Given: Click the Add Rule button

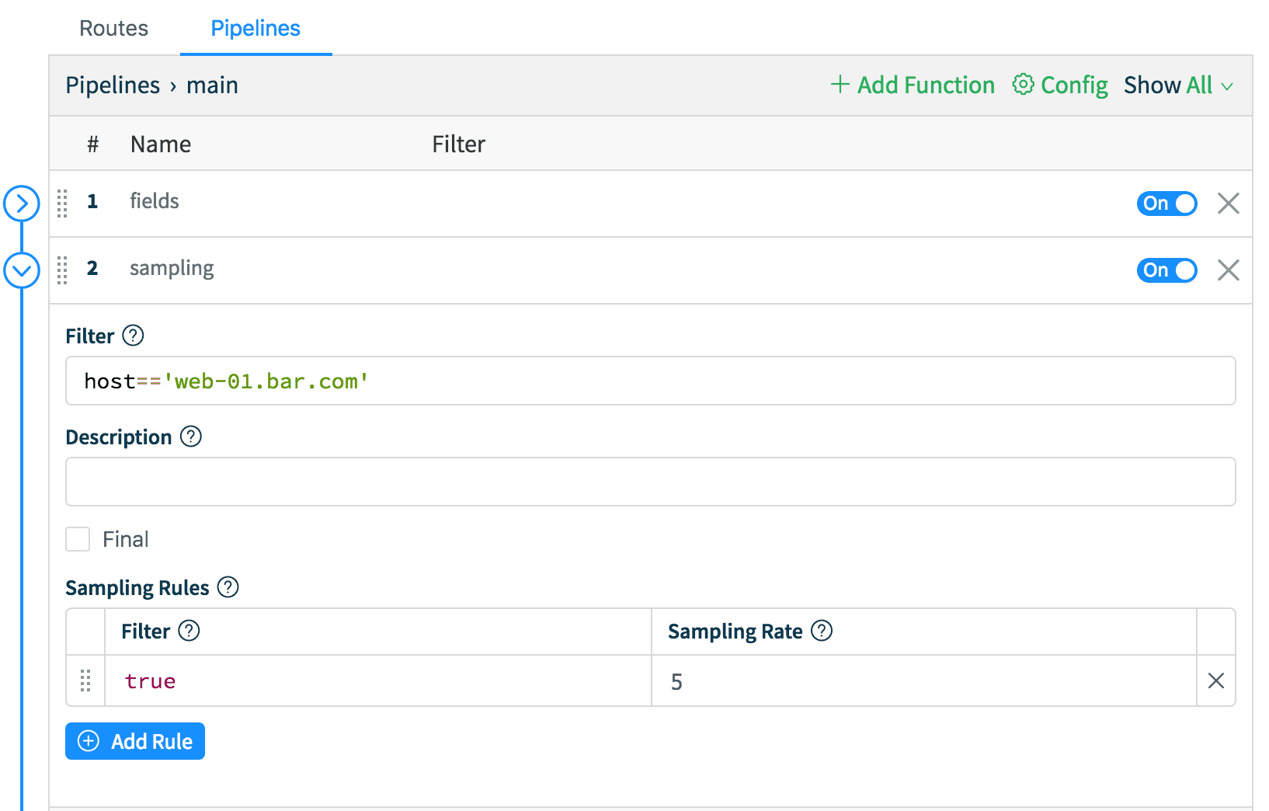Looking at the screenshot, I should tap(135, 741).
